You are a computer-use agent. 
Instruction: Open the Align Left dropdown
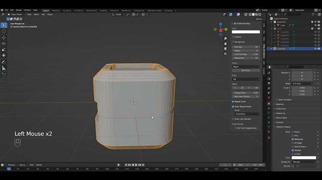click(246, 79)
